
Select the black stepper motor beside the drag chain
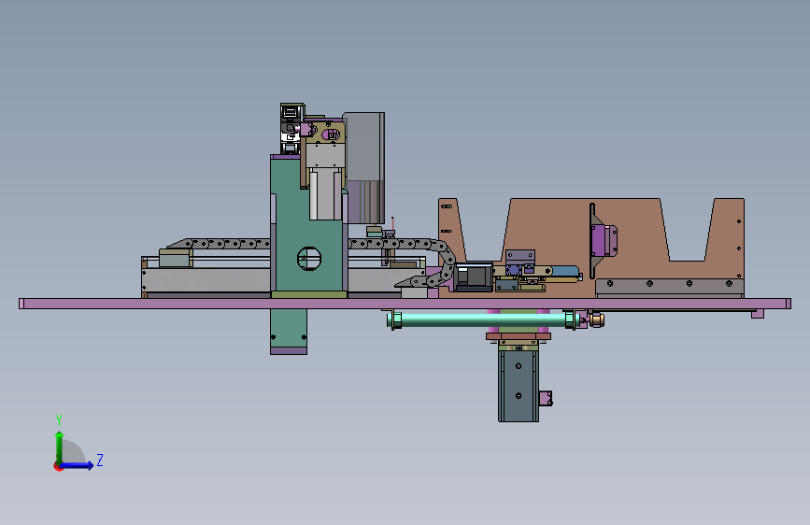[474, 277]
